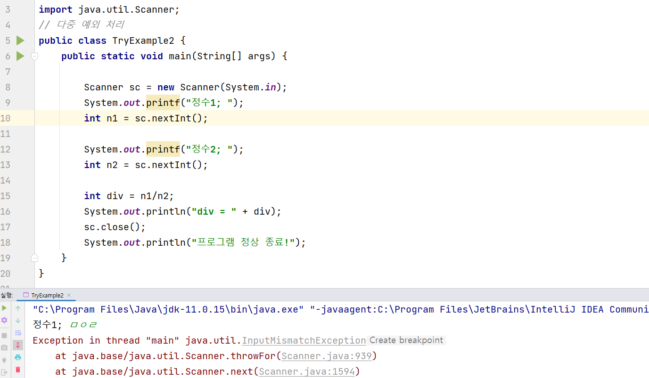Close the TryExample2 run tab
Screen dimensions: 649x378
[69, 295]
